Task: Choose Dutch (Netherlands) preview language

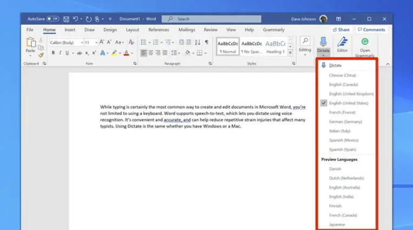Action: point(347,178)
